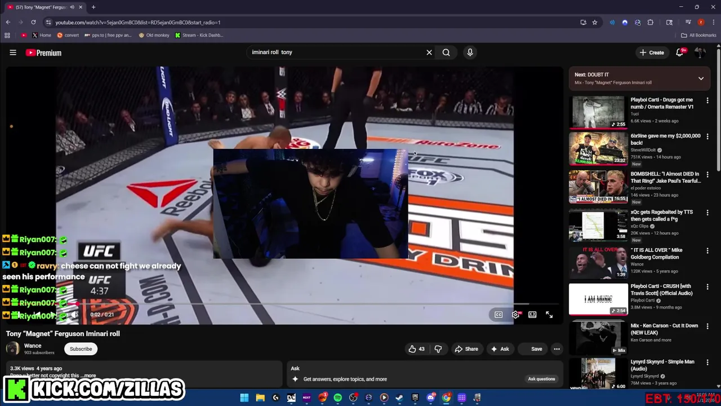Viewport: 721px width, 406px height.
Task: Open account avatar menu
Action: click(x=700, y=52)
